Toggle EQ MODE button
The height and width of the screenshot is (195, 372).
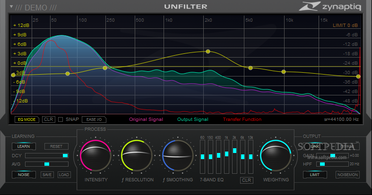click(x=27, y=119)
